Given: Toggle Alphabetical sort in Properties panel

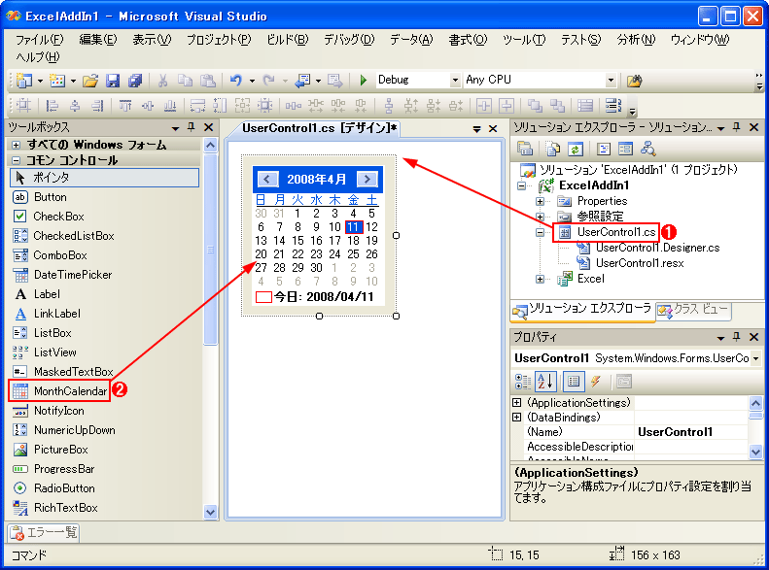Looking at the screenshot, I should click(545, 382).
